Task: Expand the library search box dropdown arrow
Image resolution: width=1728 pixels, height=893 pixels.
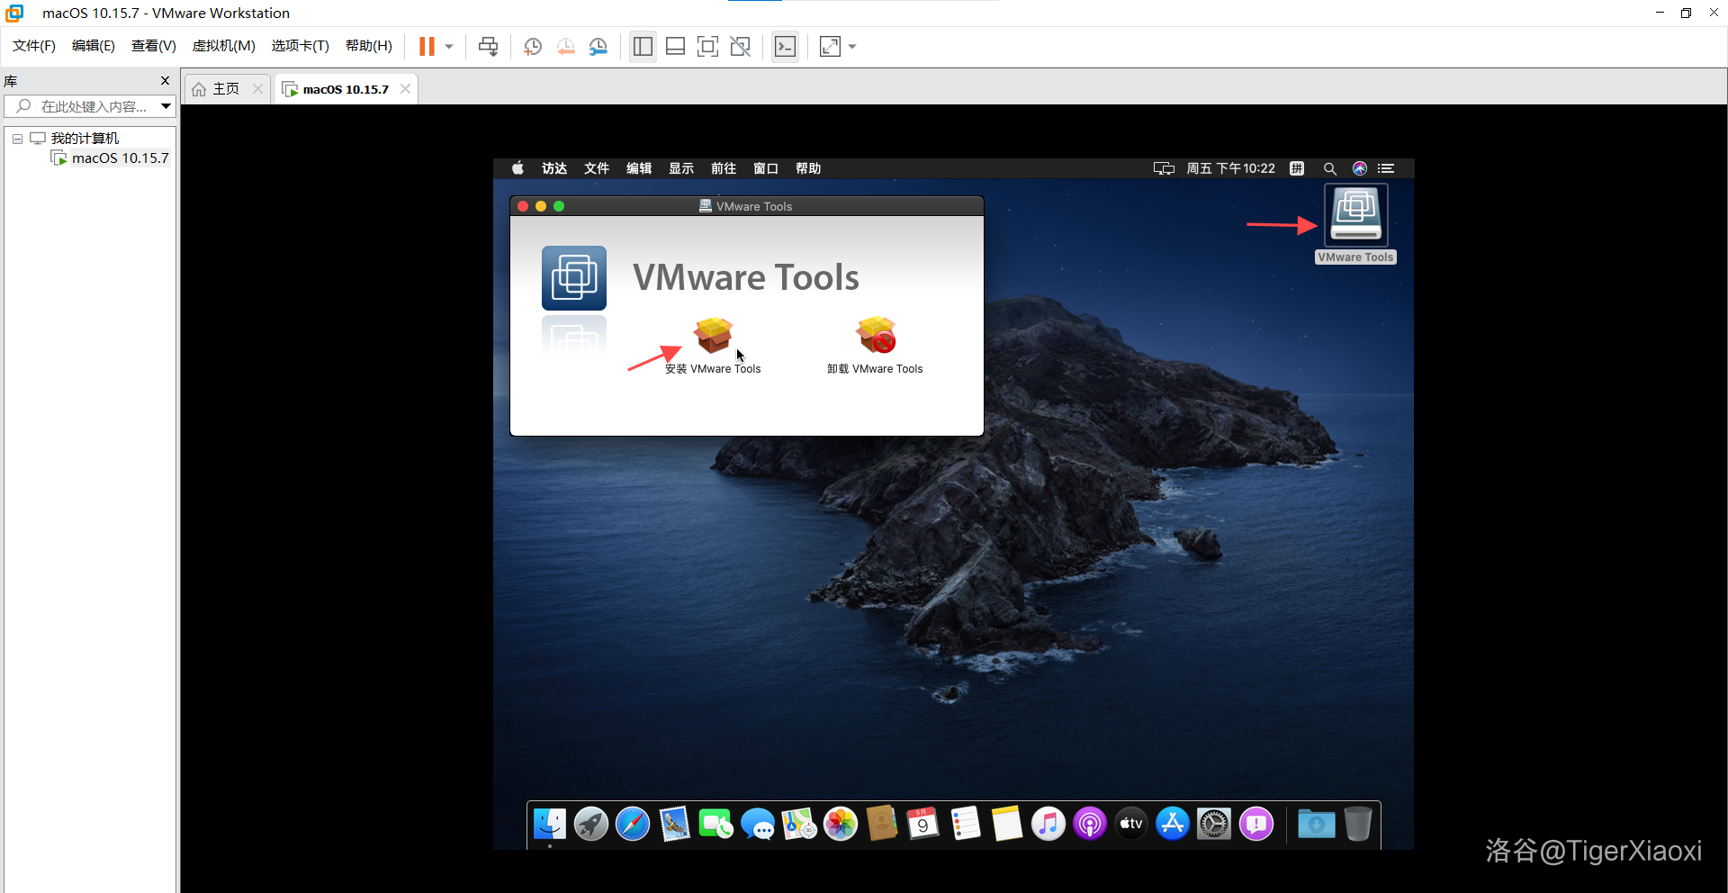Action: 166,106
